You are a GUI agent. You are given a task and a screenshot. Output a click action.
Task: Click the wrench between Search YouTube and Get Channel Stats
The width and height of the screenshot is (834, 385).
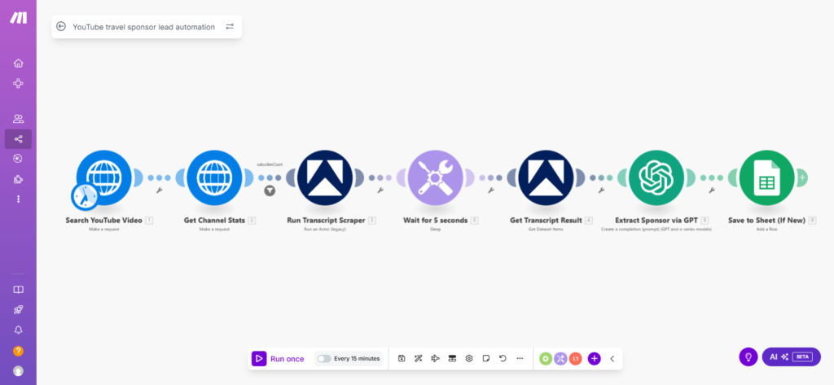159,190
